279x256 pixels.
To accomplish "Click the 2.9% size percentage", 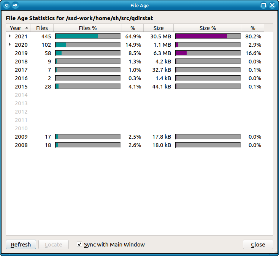I will pyautogui.click(x=255, y=45).
